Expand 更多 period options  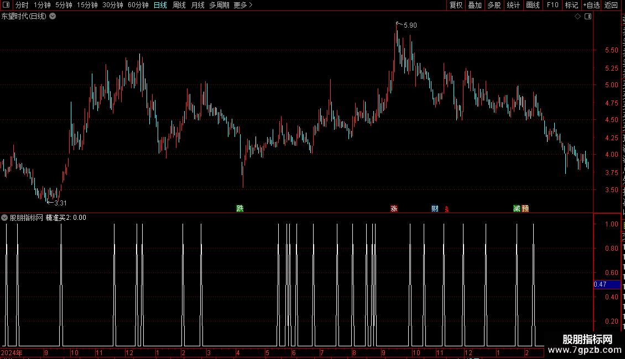[243, 5]
